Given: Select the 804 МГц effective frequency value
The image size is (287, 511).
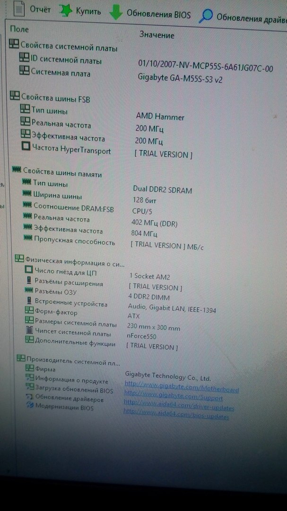Looking at the screenshot, I should click(144, 234).
